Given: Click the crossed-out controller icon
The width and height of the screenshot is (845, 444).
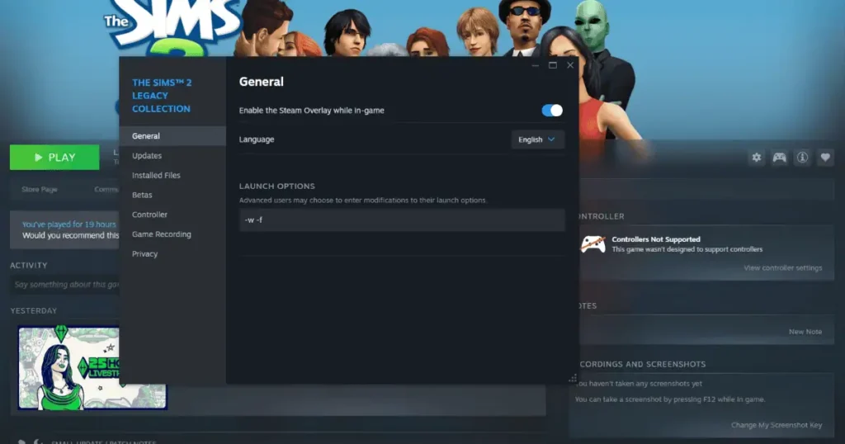Looking at the screenshot, I should click(x=592, y=244).
